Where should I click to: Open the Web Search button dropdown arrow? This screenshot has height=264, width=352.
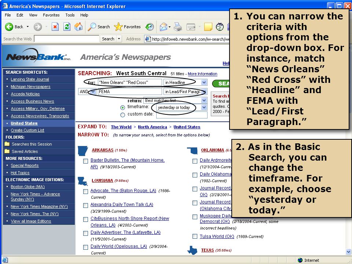pos(119,39)
